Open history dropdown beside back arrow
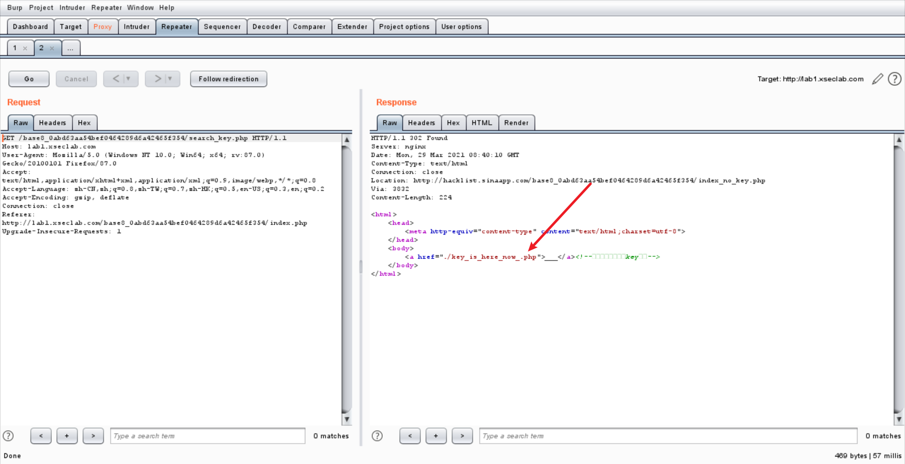 coord(128,79)
